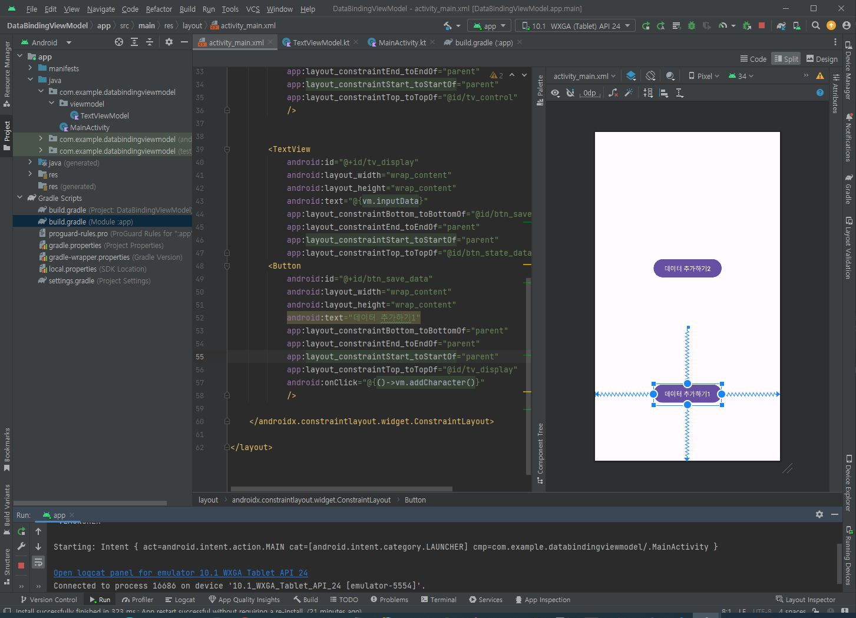Image resolution: width=856 pixels, height=618 pixels.
Task: Open the Terminal tool window
Action: tap(439, 600)
